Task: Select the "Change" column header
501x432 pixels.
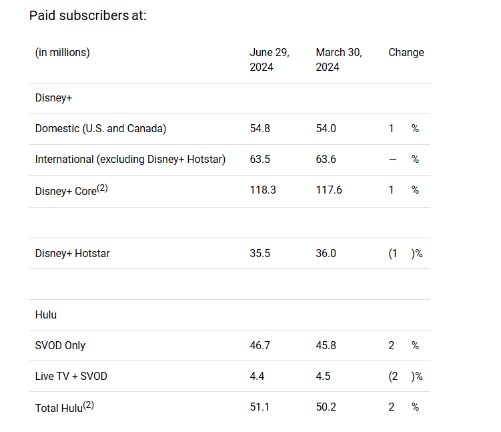Action: coord(406,53)
